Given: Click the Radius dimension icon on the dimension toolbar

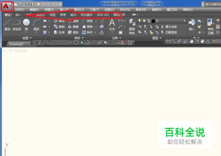Looking at the screenshot, I should [191, 41].
